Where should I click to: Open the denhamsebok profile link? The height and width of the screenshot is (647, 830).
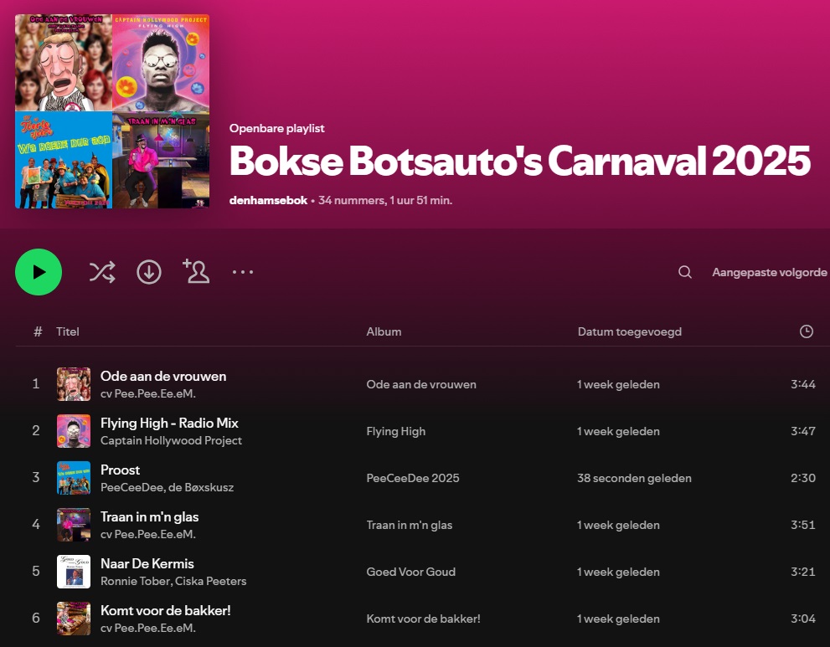[268, 200]
